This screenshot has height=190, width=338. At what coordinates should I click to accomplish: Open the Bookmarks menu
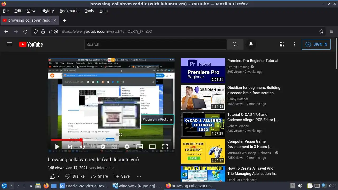pos(69,11)
